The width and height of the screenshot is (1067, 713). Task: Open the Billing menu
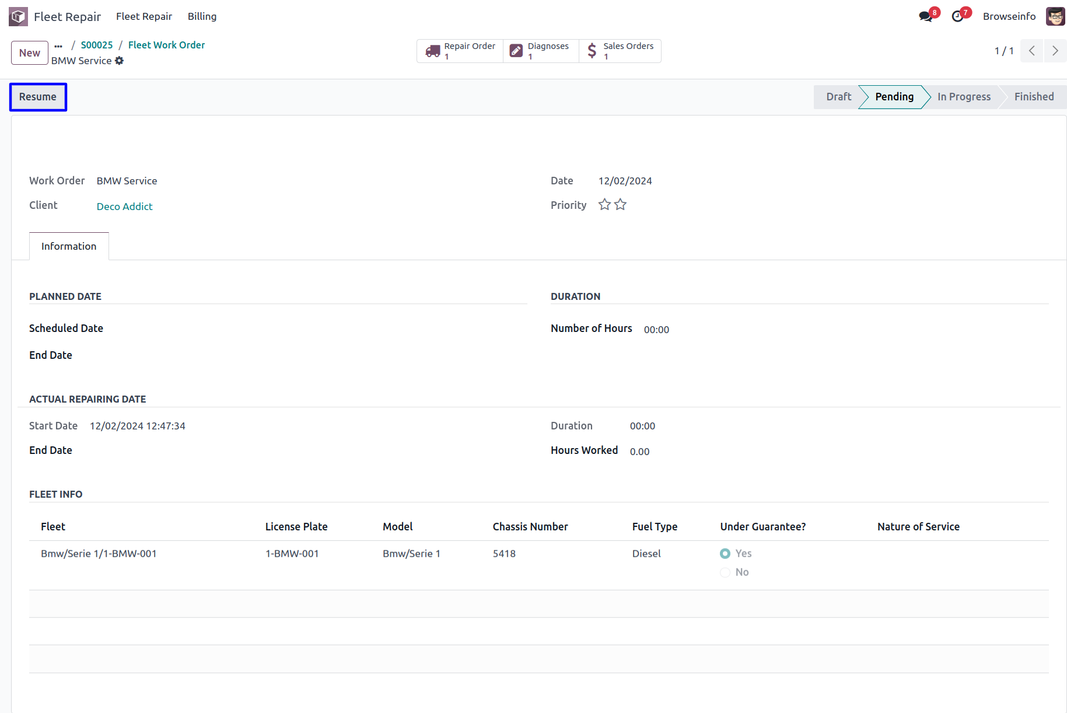click(x=202, y=16)
